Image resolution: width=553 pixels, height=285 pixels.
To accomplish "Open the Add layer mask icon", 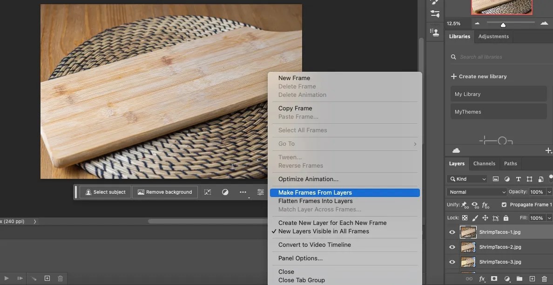I will click(x=494, y=278).
